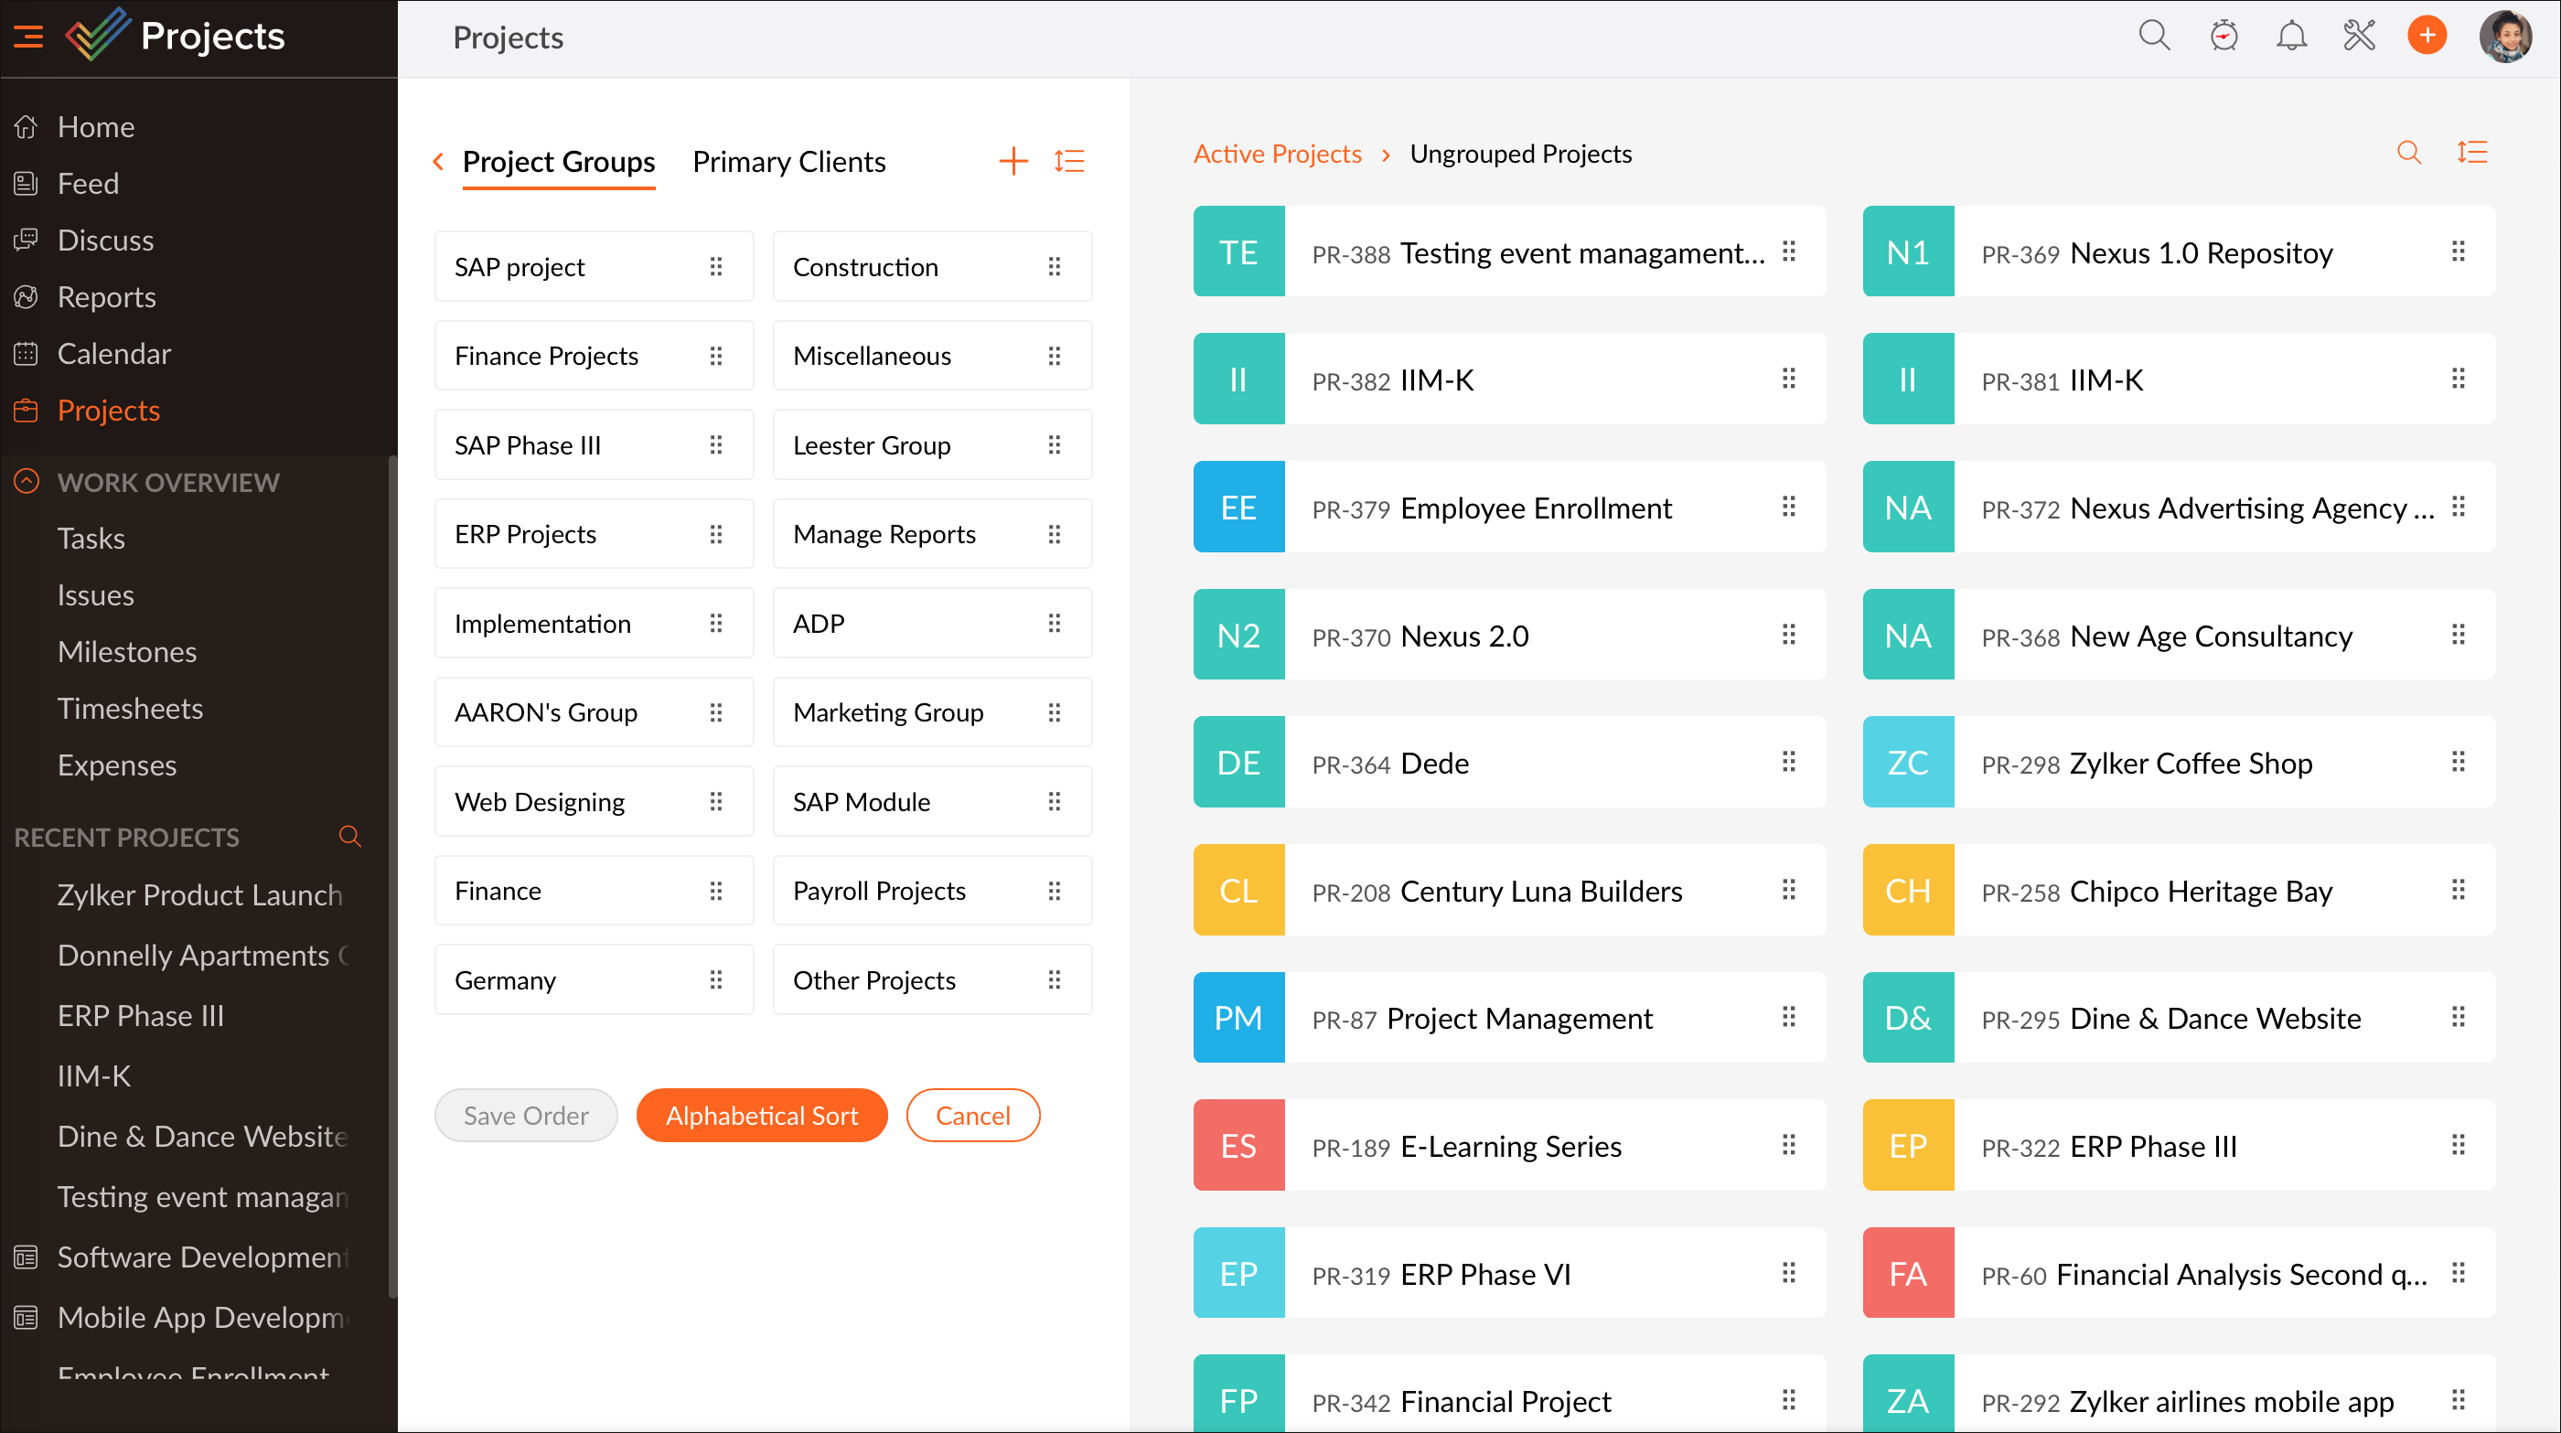
Task: Search within Ungrouped Projects list
Action: (2408, 153)
